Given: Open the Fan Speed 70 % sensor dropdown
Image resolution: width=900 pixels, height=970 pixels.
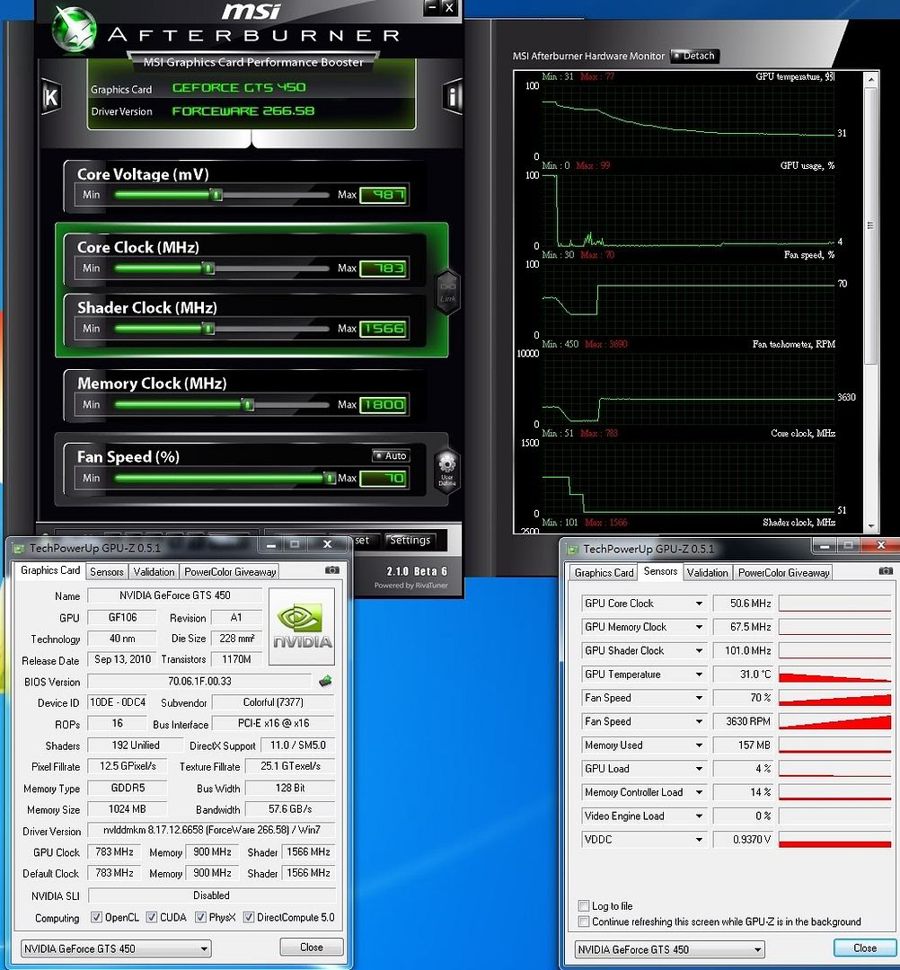Looking at the screenshot, I should (699, 698).
